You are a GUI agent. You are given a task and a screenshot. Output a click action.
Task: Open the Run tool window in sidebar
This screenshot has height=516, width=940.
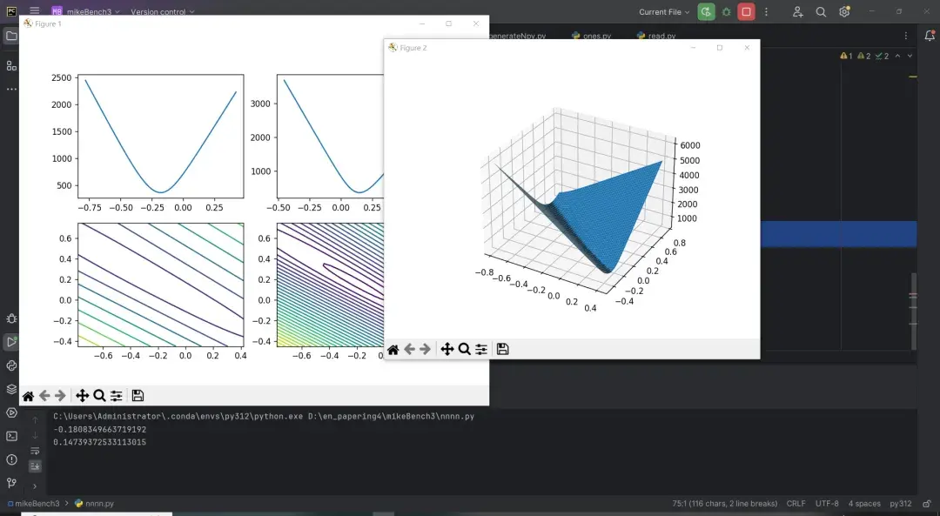[x=11, y=342]
